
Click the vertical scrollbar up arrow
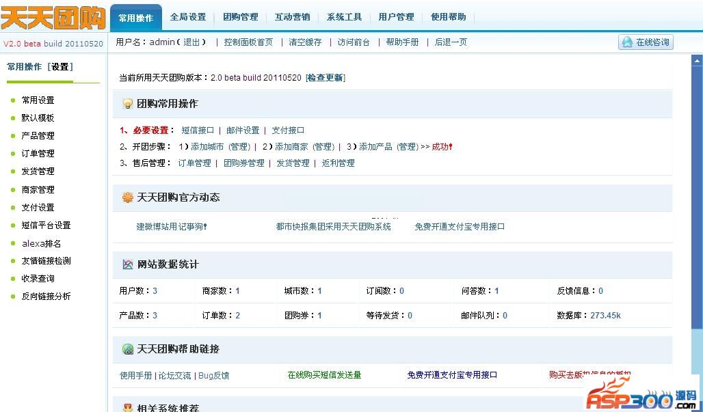pyautogui.click(x=697, y=61)
